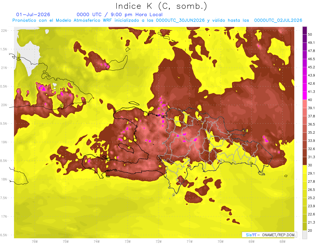Click the legend value '35.2'
The image size is (317, 245).
tap(311, 132)
